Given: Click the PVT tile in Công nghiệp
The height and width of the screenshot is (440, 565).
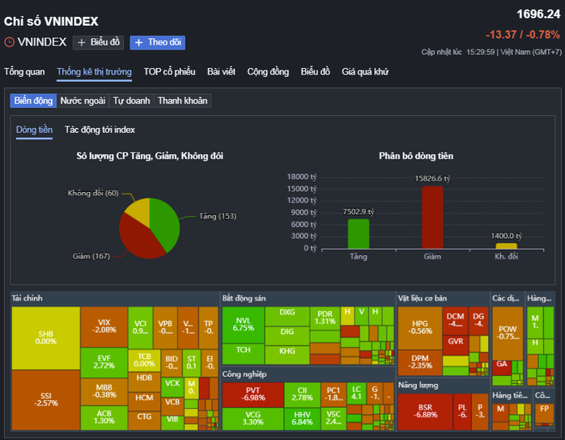Looking at the screenshot, I should [x=252, y=395].
